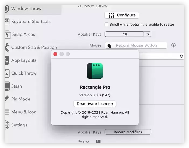
Task: Click the Resize arrow icon
Action: pos(98,142)
